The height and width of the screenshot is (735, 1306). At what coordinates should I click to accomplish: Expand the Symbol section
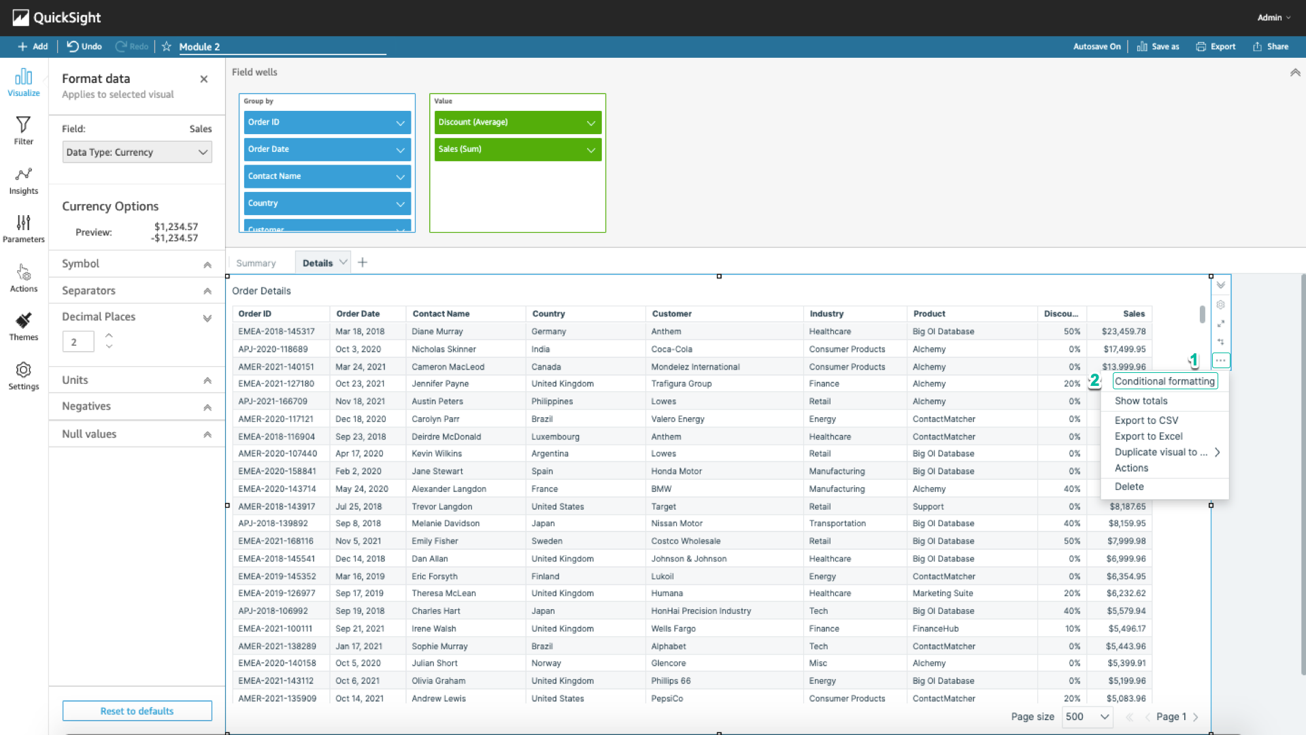[x=207, y=265]
